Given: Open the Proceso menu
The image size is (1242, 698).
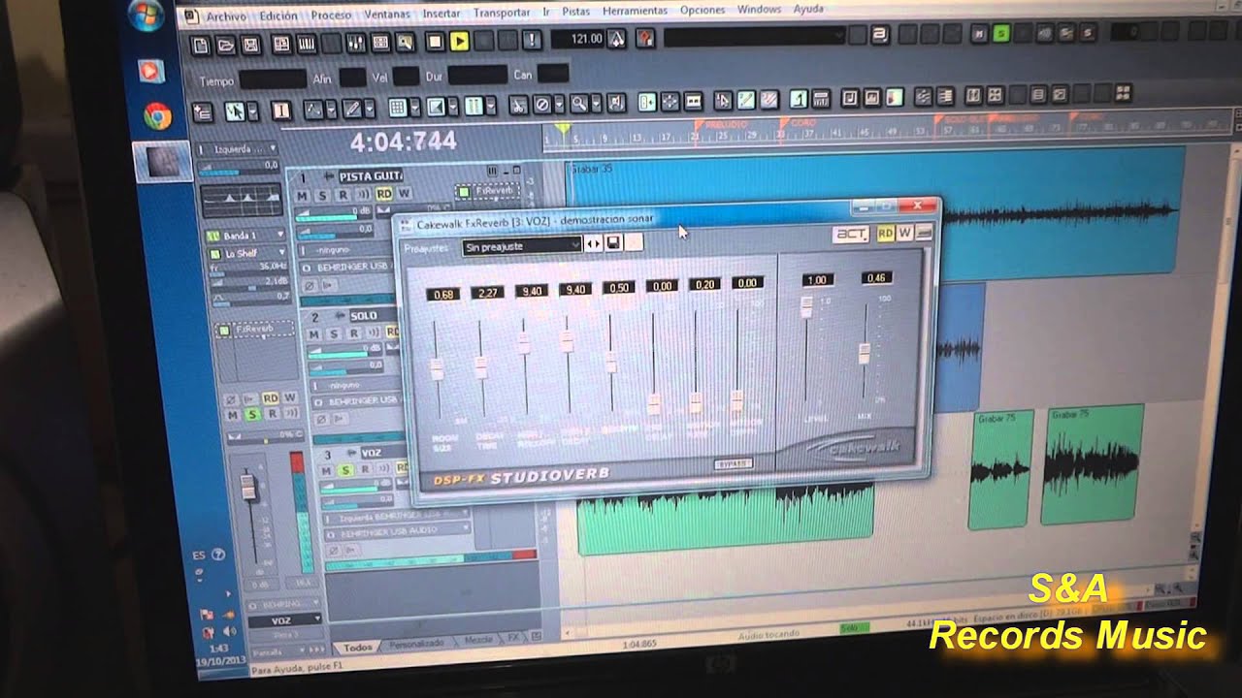Looking at the screenshot, I should click(x=331, y=16).
